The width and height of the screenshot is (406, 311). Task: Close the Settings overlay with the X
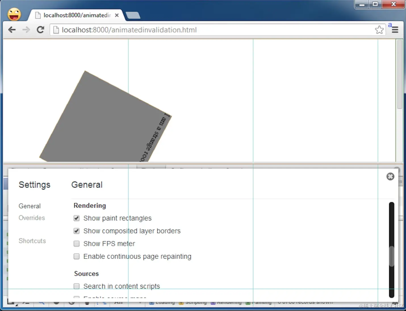[390, 176]
